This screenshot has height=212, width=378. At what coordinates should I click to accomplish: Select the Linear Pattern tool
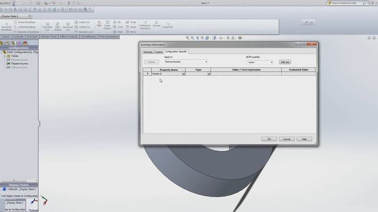107,25
